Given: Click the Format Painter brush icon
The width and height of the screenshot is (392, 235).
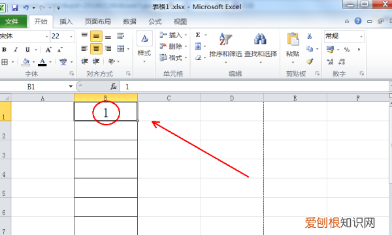Looking at the screenshot, I should click(310, 61).
